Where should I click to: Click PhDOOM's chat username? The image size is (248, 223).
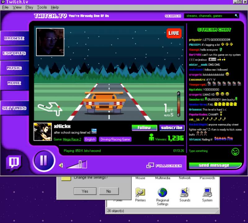[x=195, y=45]
